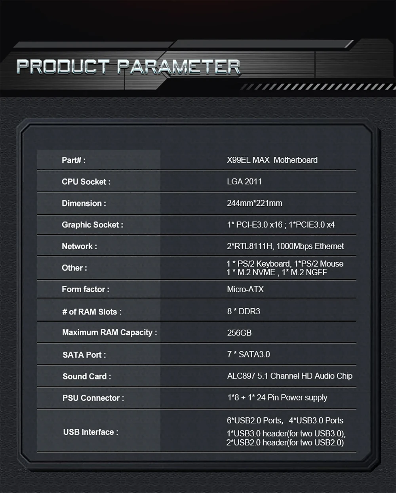396x493 pixels.
Task: Click the X99EL MAX Motherboard value
Action: [x=272, y=160]
